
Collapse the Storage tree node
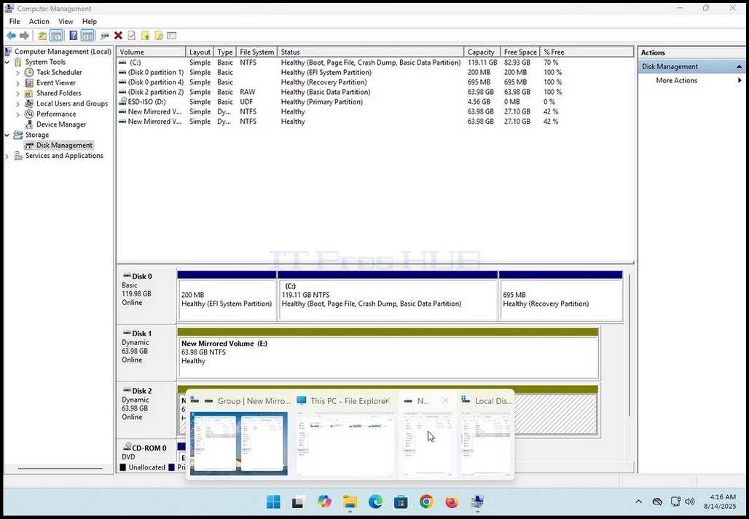coord(7,135)
